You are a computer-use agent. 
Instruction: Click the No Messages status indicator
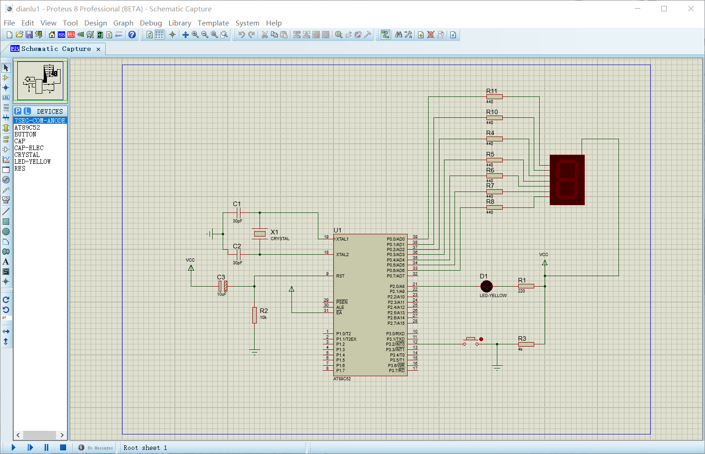96,448
